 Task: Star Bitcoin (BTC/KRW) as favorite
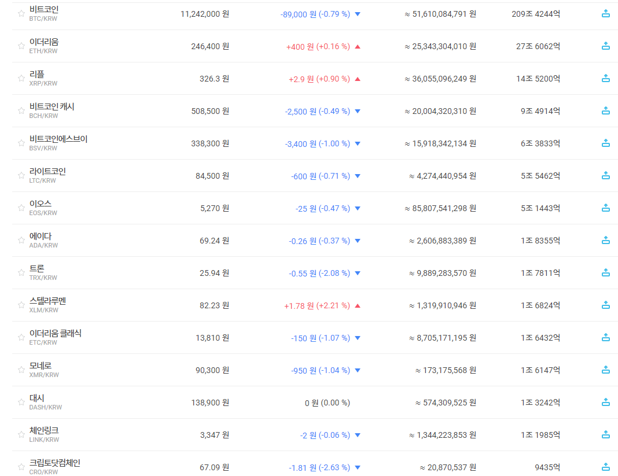coord(21,14)
